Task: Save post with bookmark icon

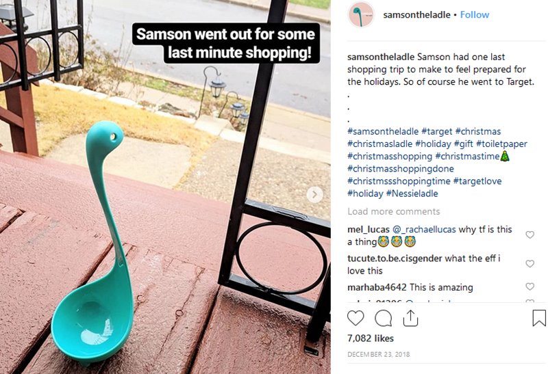Action: coord(539,318)
